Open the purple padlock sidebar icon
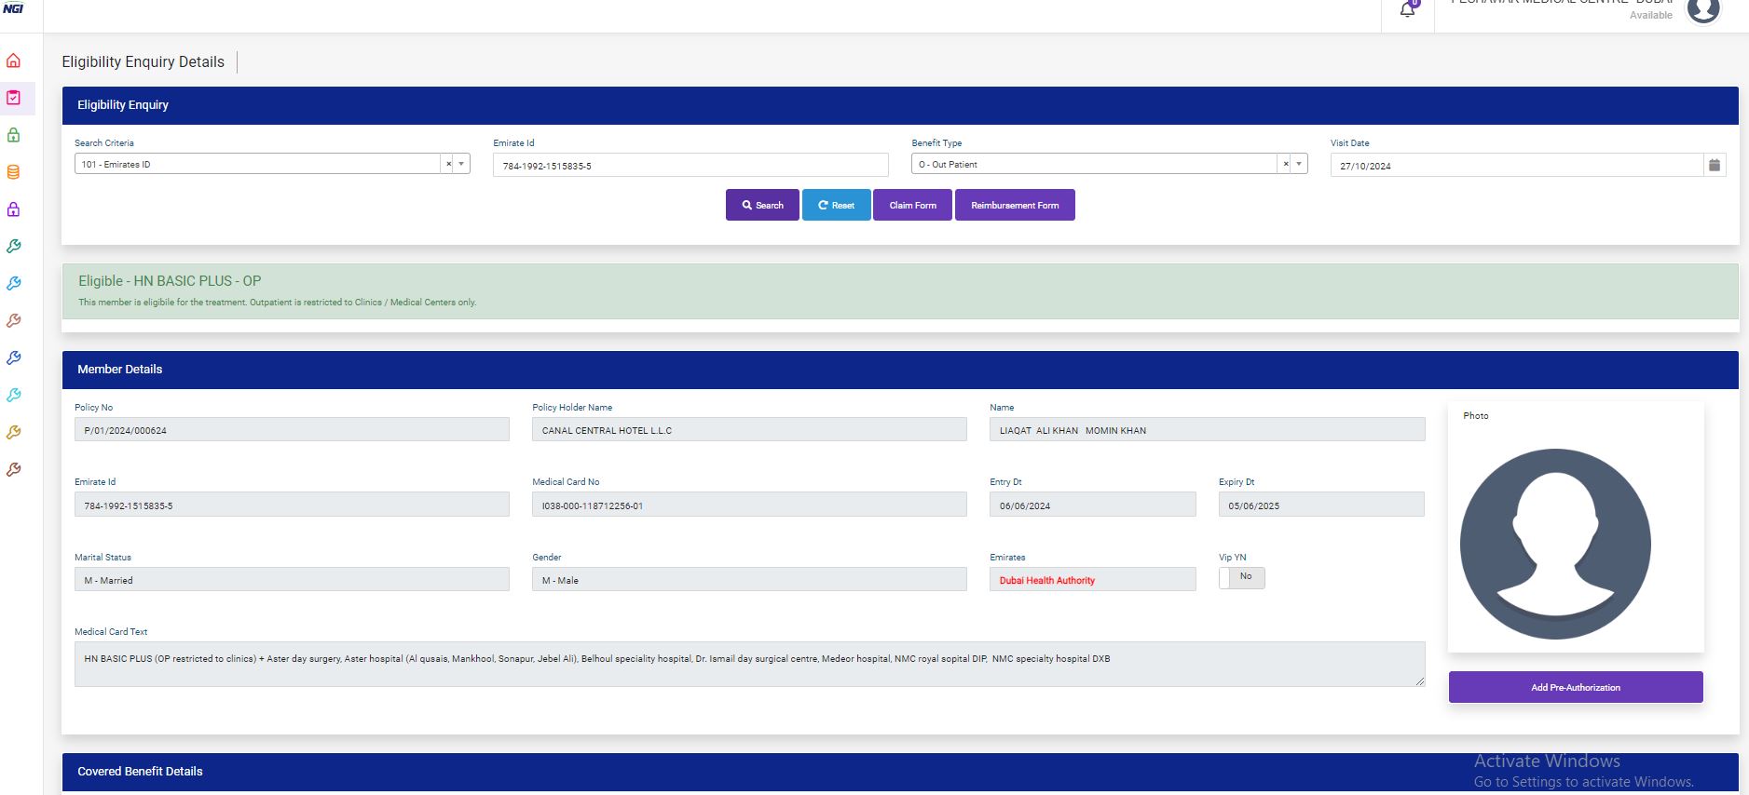 [x=13, y=209]
